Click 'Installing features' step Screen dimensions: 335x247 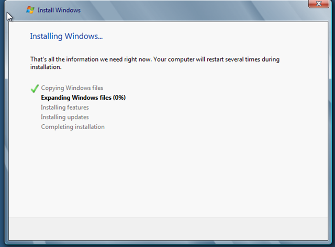(x=65, y=107)
